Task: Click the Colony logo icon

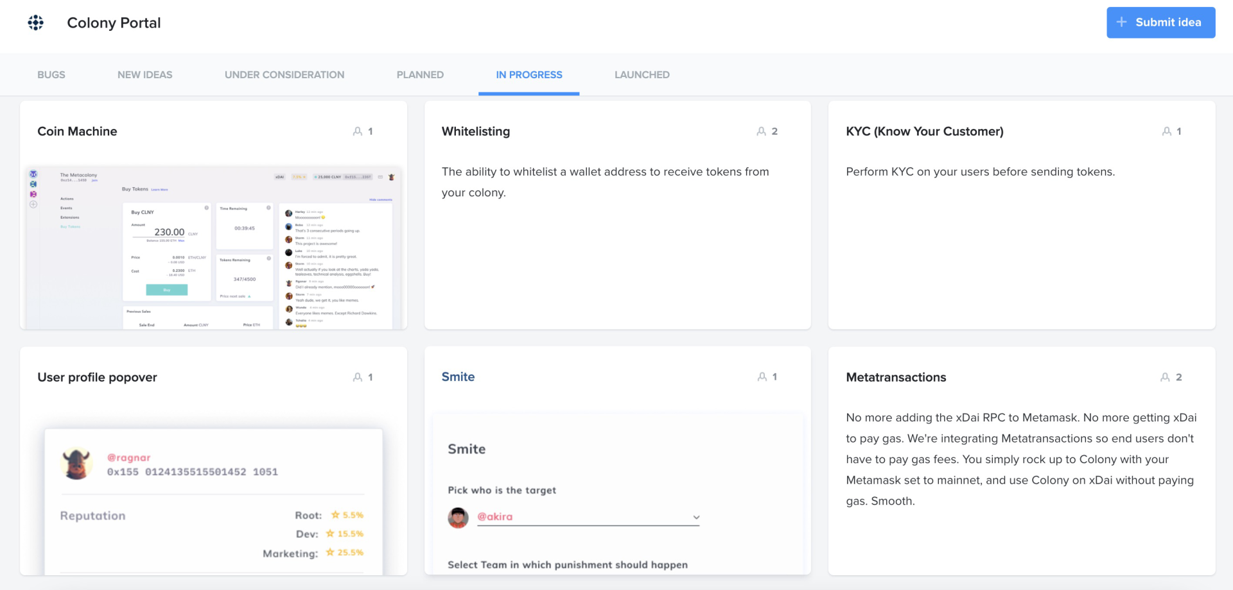Action: [x=36, y=23]
